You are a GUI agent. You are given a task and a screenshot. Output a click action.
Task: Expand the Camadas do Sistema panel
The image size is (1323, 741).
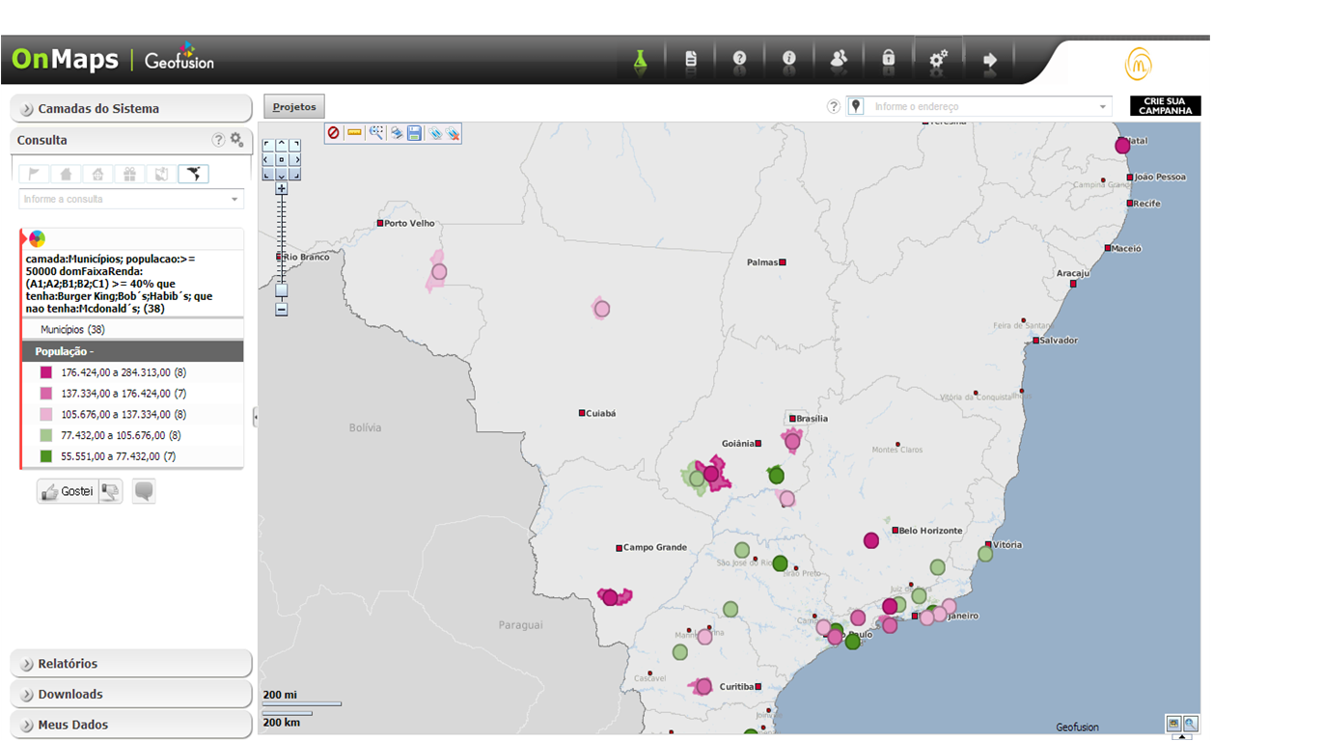[x=131, y=109]
